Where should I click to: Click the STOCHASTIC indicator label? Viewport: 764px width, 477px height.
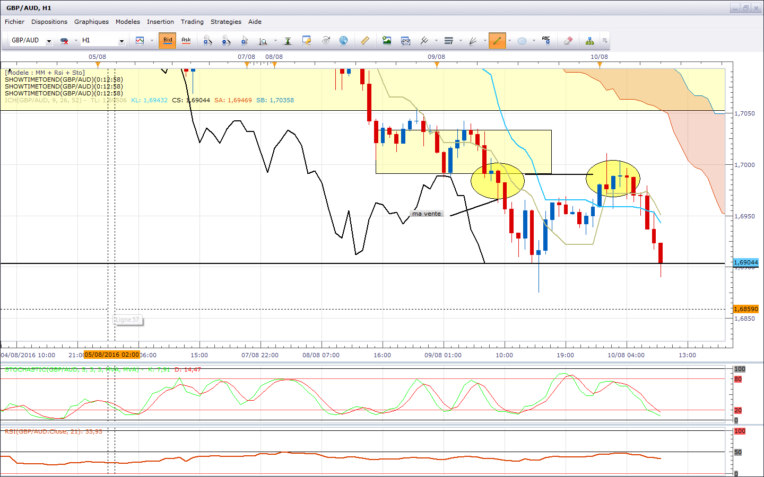pos(102,369)
